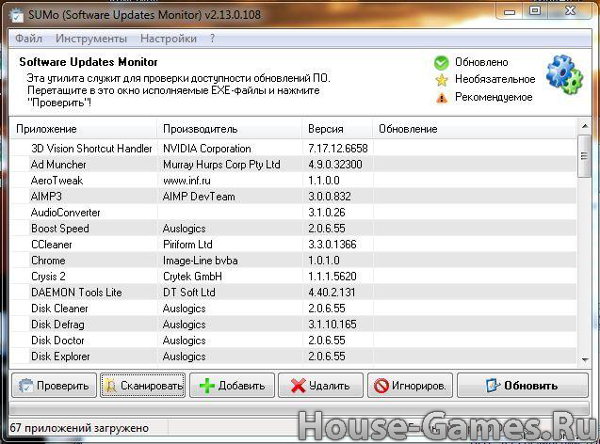600x444 pixels.
Task: Select the Disk Cleaner row
Action: click(x=294, y=309)
